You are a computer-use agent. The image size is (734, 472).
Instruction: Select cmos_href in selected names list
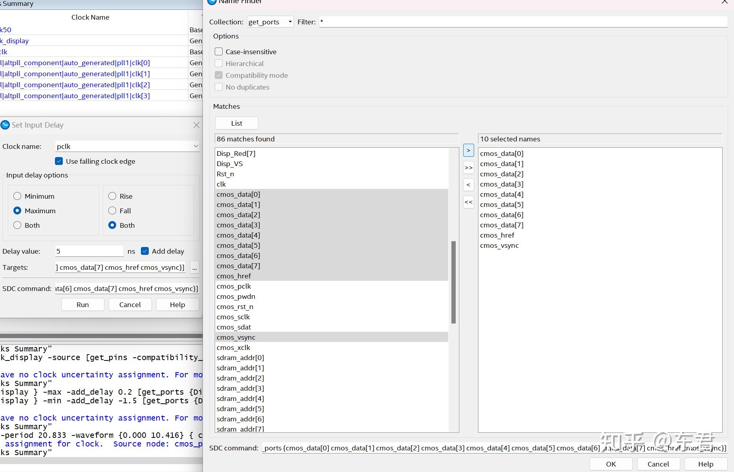pos(497,235)
